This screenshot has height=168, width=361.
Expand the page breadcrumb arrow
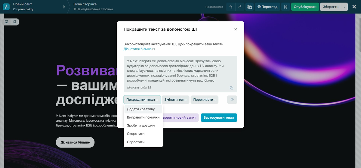coord(64,7)
